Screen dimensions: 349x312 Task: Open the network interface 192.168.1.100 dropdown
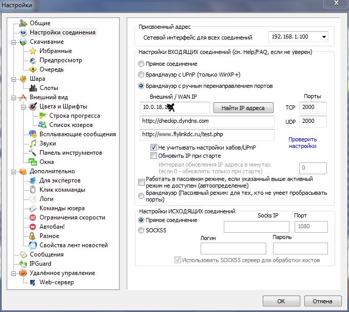[323, 37]
